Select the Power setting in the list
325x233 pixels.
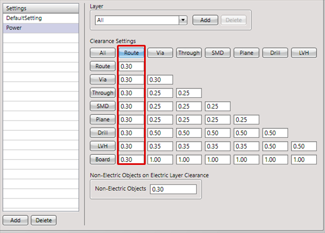[41, 28]
